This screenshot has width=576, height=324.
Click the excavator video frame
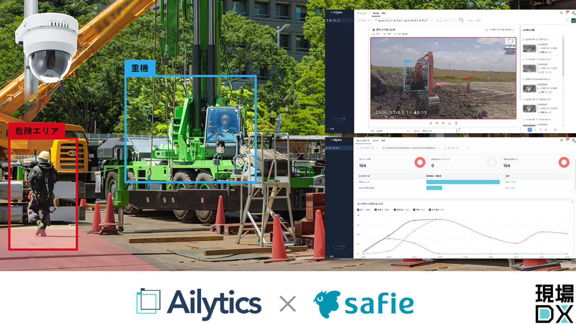(443, 78)
